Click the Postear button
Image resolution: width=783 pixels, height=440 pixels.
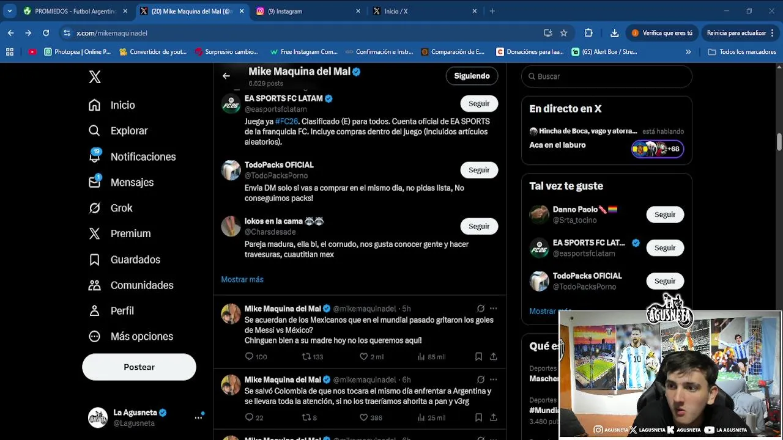(139, 367)
